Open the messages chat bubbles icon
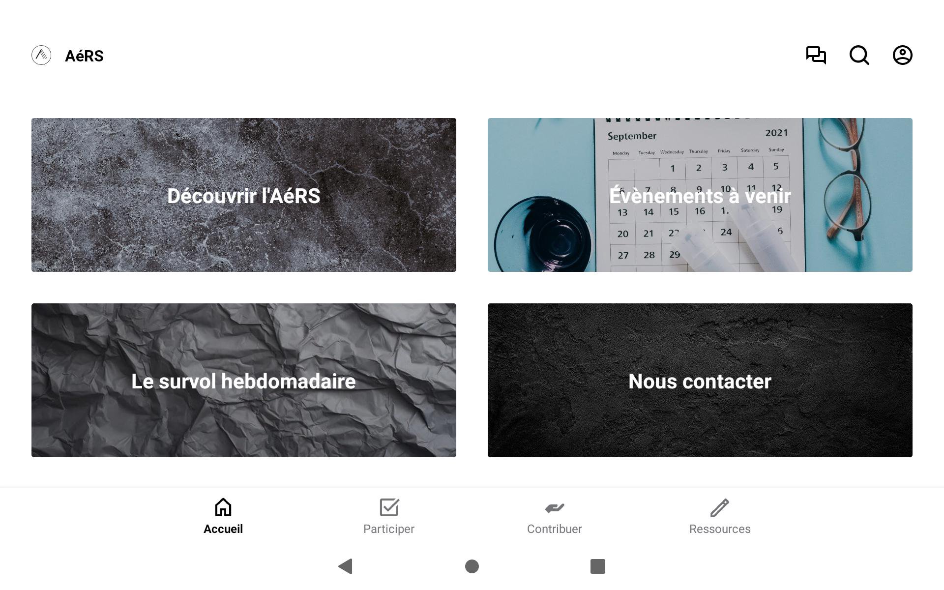 (x=816, y=55)
